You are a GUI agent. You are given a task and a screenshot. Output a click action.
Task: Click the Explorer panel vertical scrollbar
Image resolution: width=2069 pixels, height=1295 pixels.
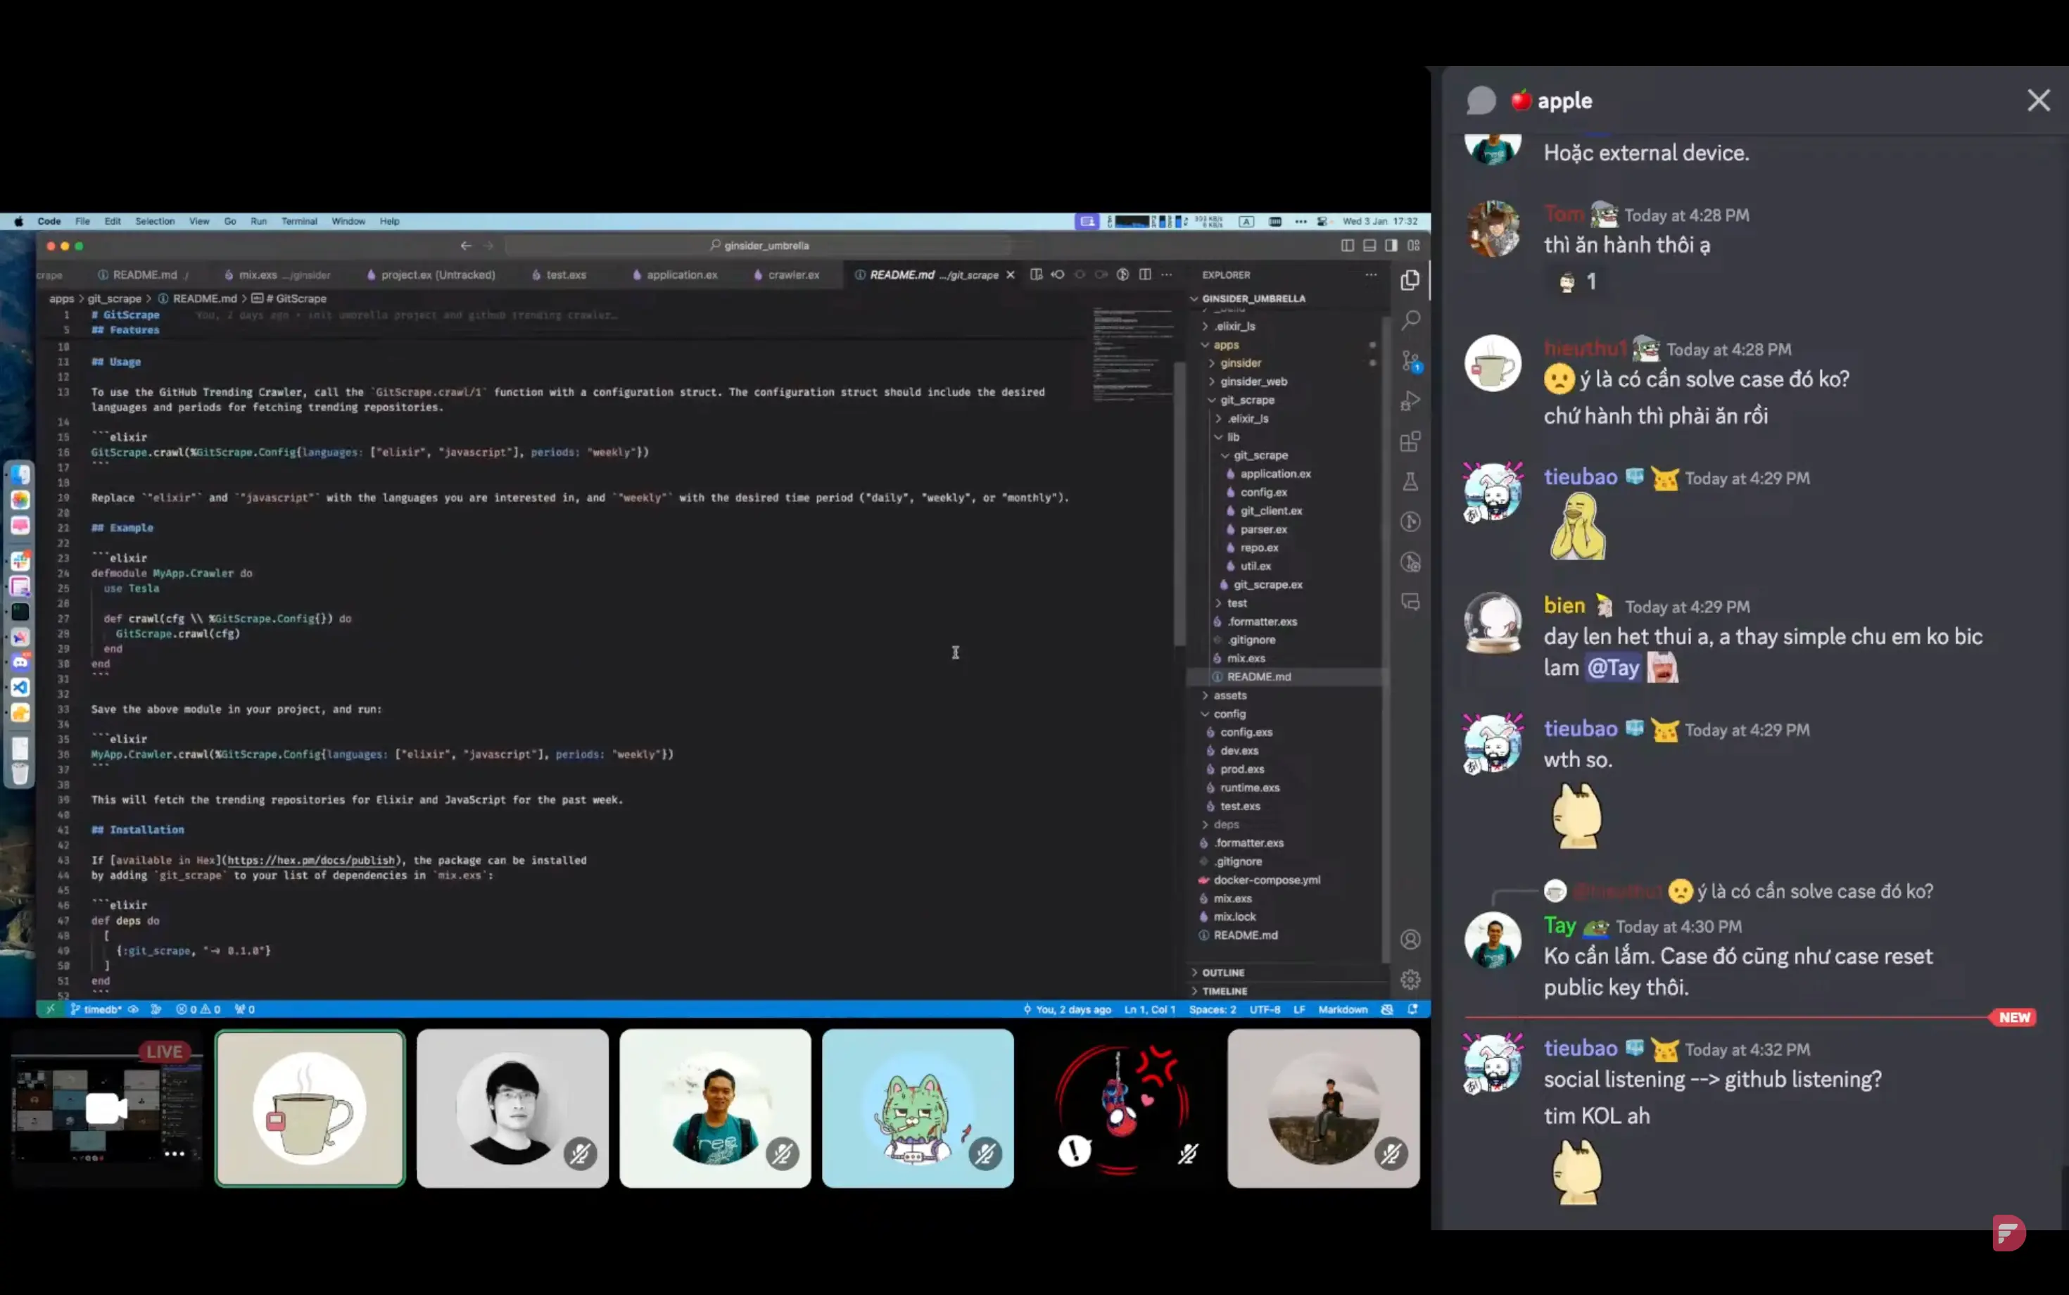(1385, 638)
